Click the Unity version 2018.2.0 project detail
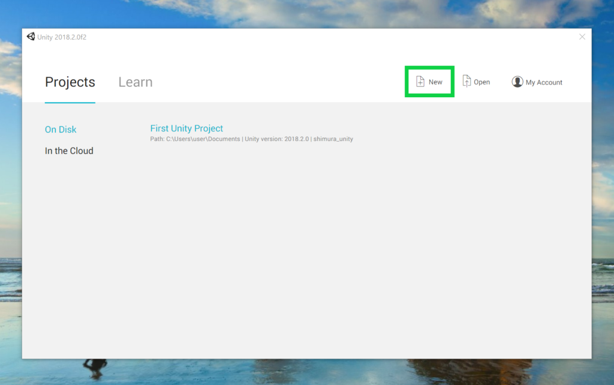The height and width of the screenshot is (385, 614). 276,139
